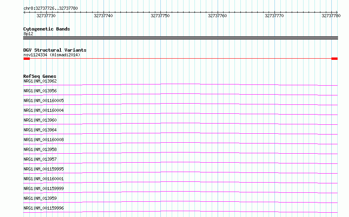This screenshot has height=217, width=349.
Task: Open transcript NRG1|NM_013964
Action: 40,130
